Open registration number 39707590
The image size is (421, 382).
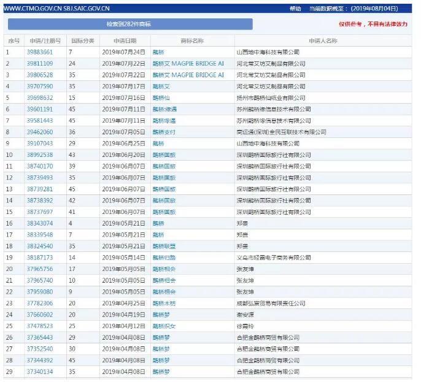[x=40, y=86]
